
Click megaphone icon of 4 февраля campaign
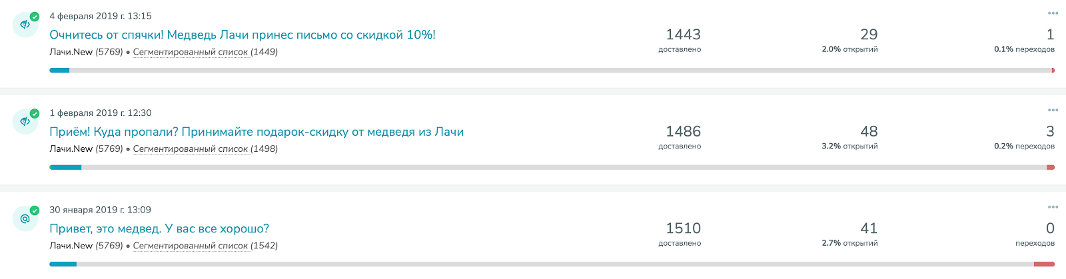(25, 25)
